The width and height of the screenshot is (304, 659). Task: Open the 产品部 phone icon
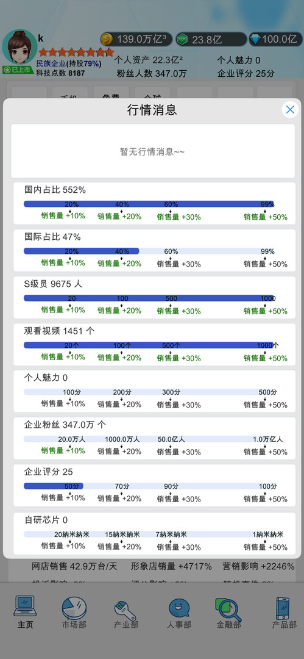coord(284,608)
